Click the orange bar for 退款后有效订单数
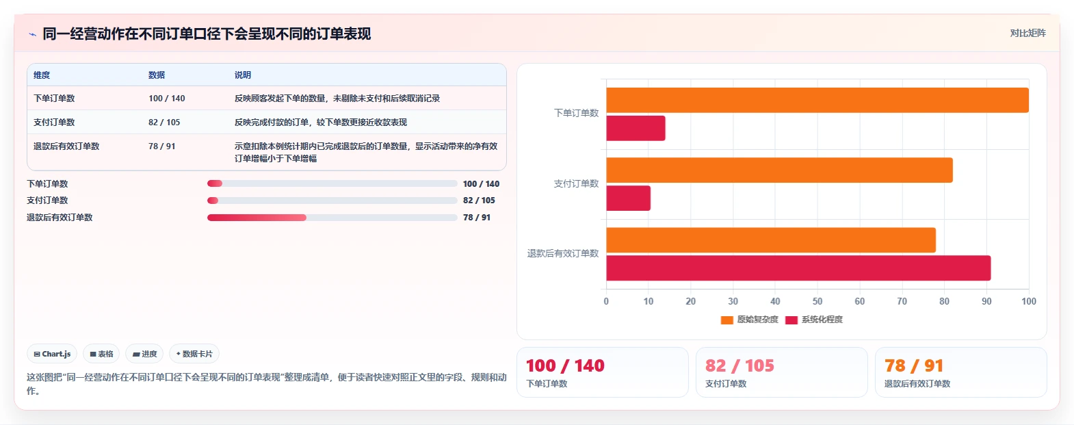The image size is (1074, 425). (x=771, y=240)
